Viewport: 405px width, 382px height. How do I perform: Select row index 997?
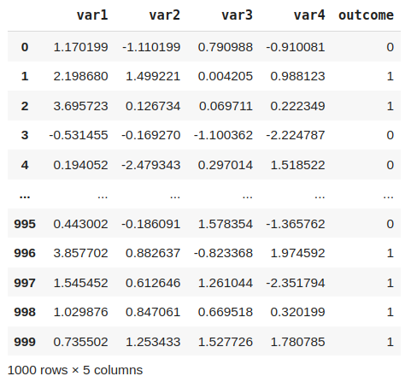pos(25,283)
